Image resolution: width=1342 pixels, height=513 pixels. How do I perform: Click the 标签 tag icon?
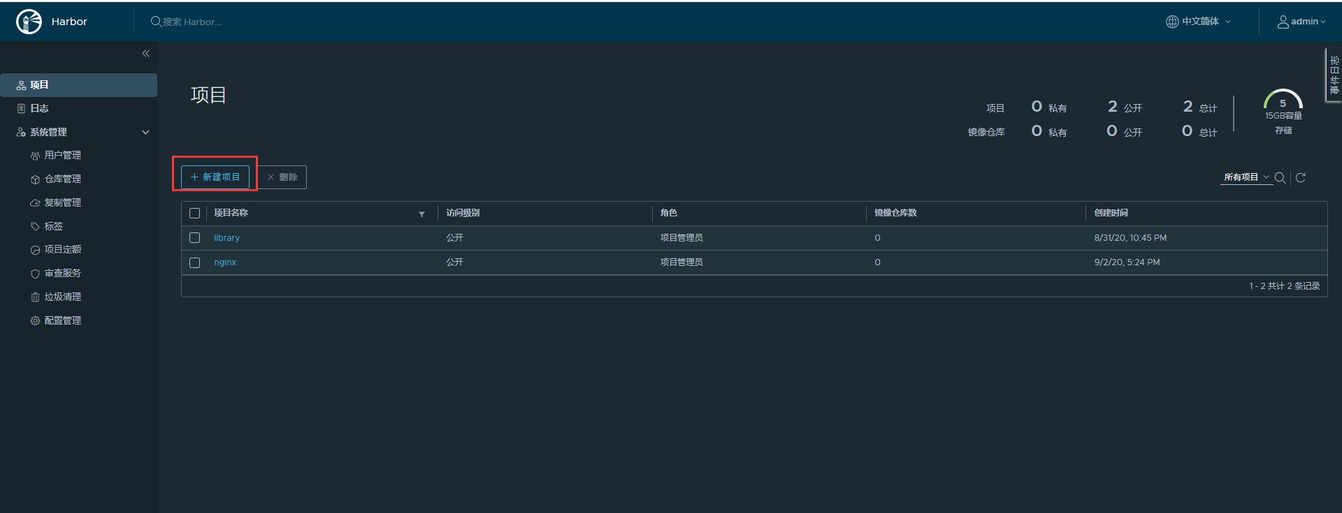(35, 226)
